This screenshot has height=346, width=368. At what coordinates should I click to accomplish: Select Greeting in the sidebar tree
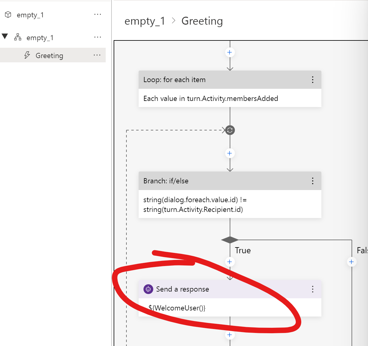click(x=49, y=55)
